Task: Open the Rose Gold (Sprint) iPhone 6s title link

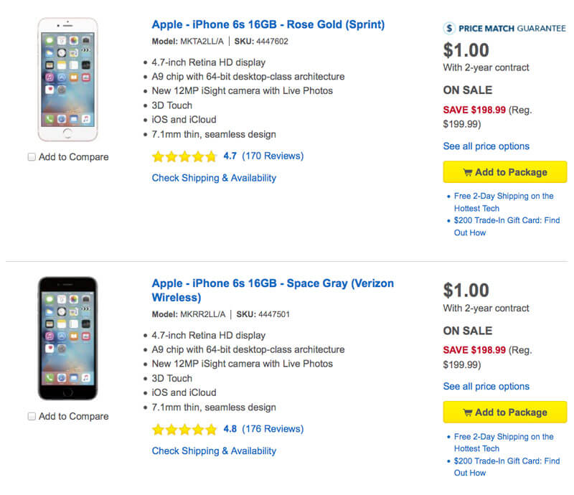Action: pyautogui.click(x=268, y=24)
